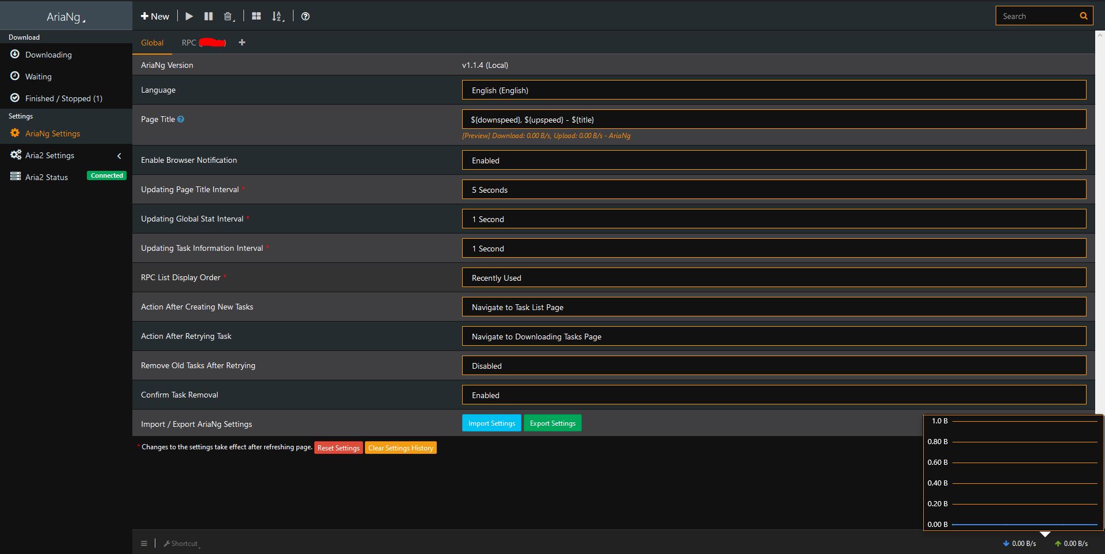Open the trash delete tasks menu

pos(229,16)
